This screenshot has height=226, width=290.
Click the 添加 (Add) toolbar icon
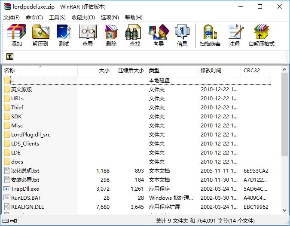pos(17,35)
